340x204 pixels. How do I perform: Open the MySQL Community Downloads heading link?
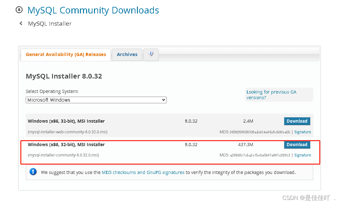(x=93, y=10)
